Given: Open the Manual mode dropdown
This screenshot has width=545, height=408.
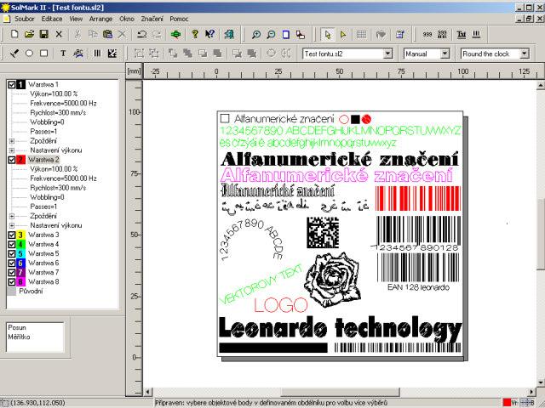Looking at the screenshot, I should [x=445, y=54].
